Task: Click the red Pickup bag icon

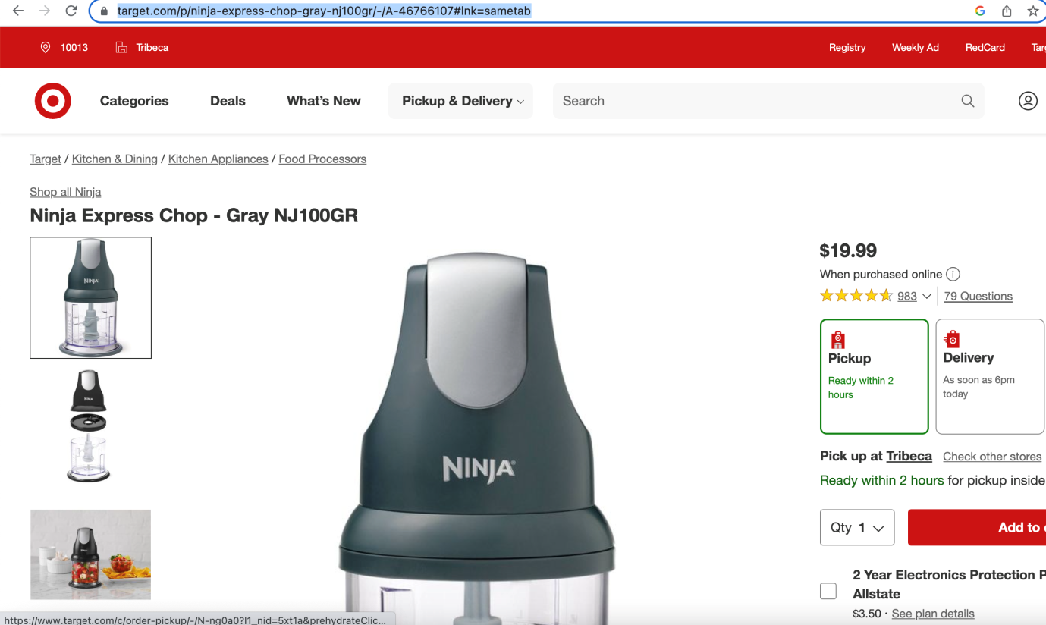Action: 837,339
